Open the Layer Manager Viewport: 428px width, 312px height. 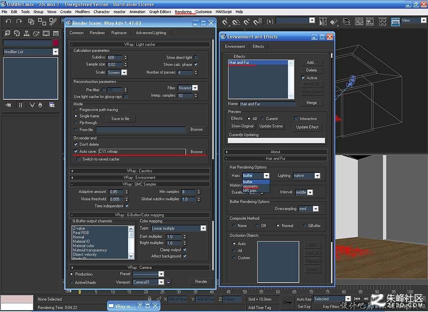point(346,22)
